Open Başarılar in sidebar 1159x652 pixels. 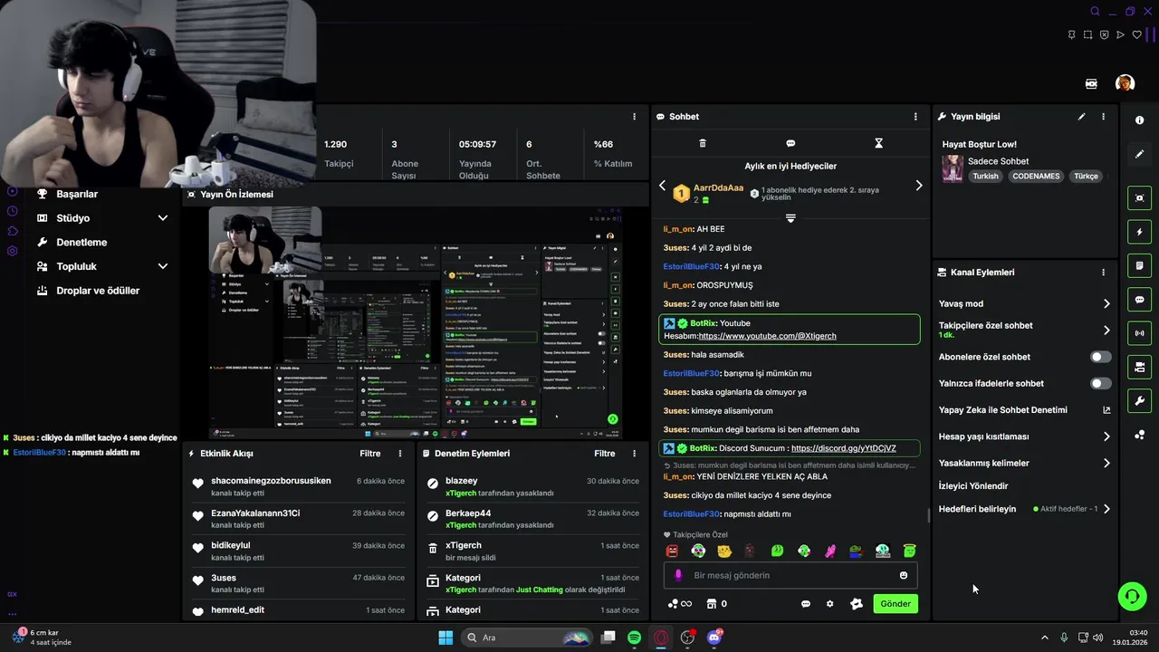77,194
